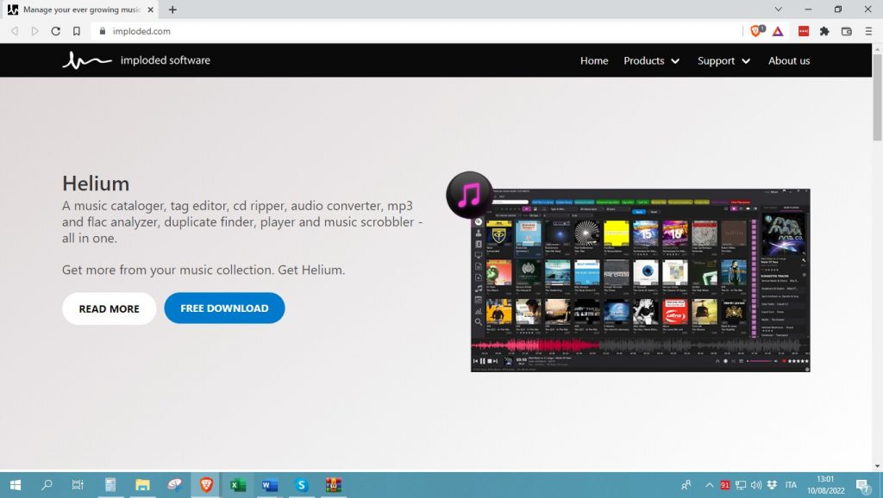Click the imploded software waveform logo

pos(86,60)
